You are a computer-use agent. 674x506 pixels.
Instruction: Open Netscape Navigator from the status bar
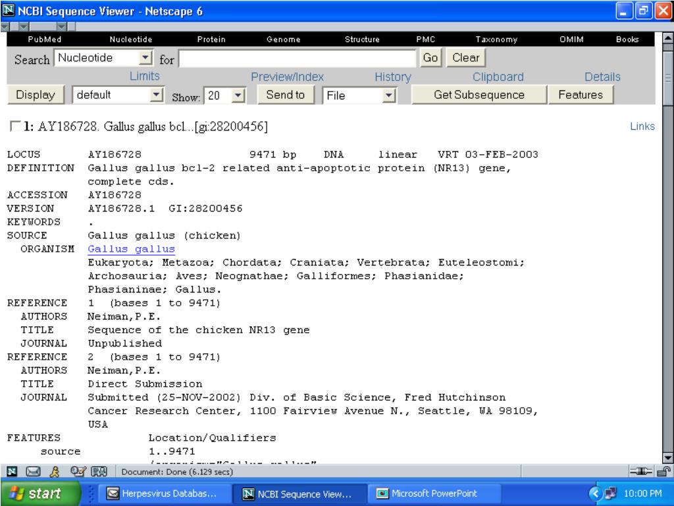click(12, 472)
